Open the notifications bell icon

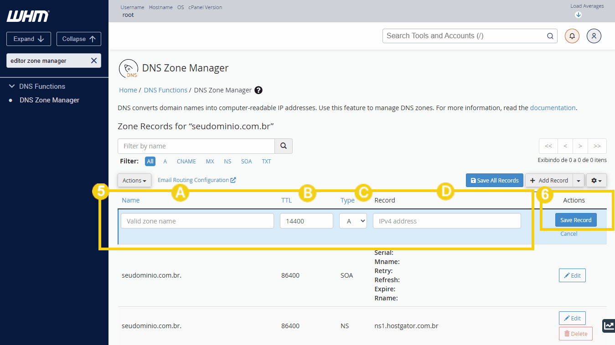point(572,36)
